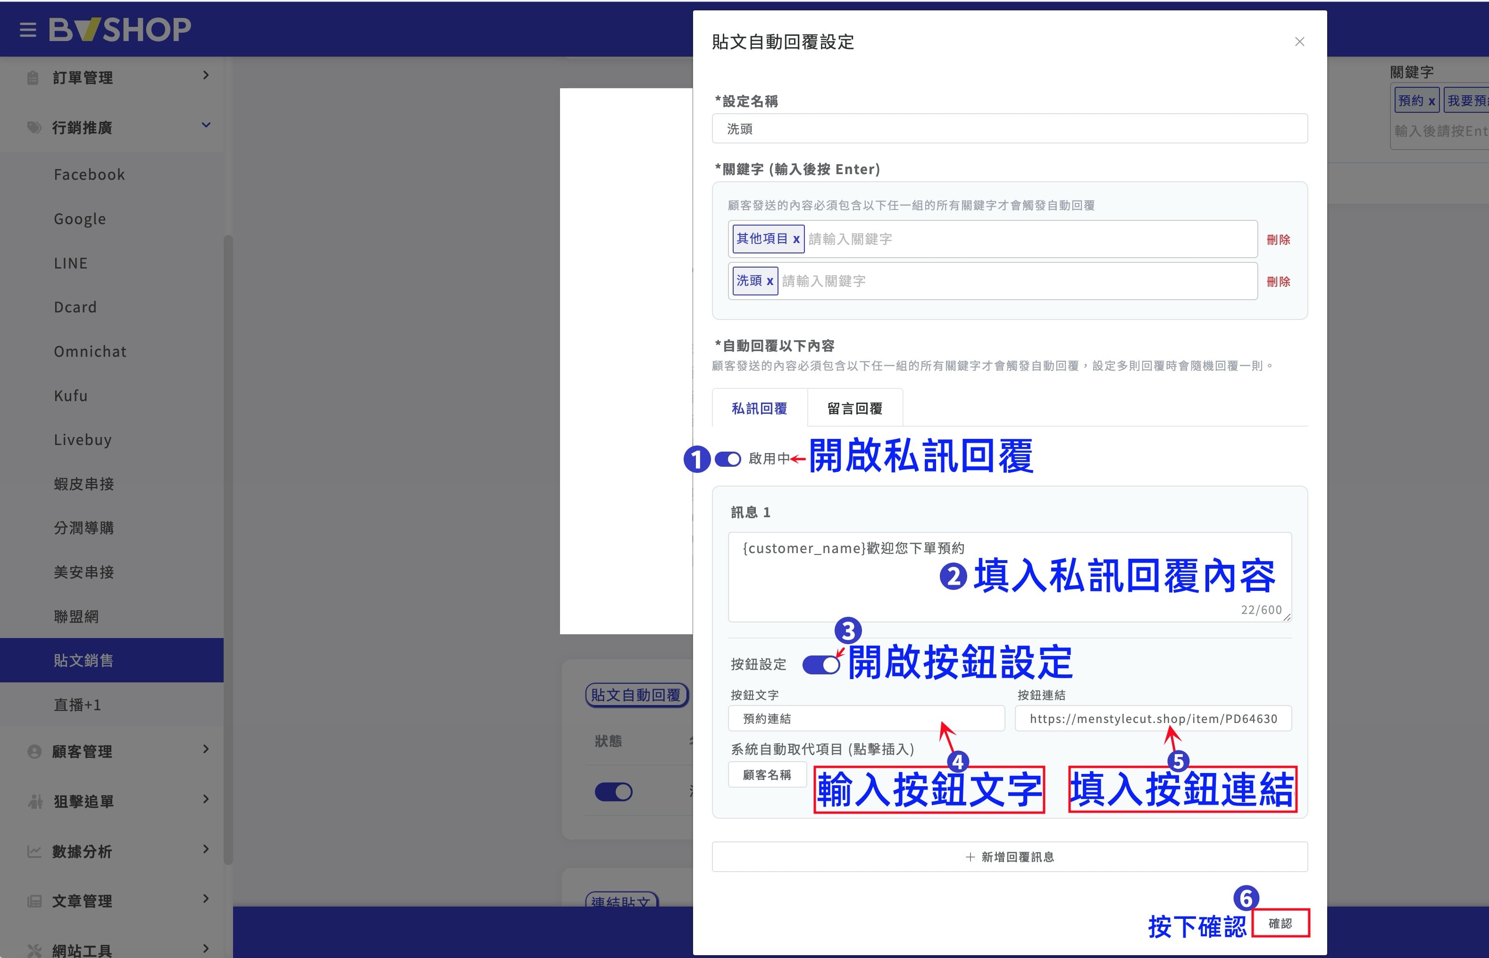1489x958 pixels.
Task: Click the 網站工具 wrench icon
Action: pyautogui.click(x=34, y=950)
